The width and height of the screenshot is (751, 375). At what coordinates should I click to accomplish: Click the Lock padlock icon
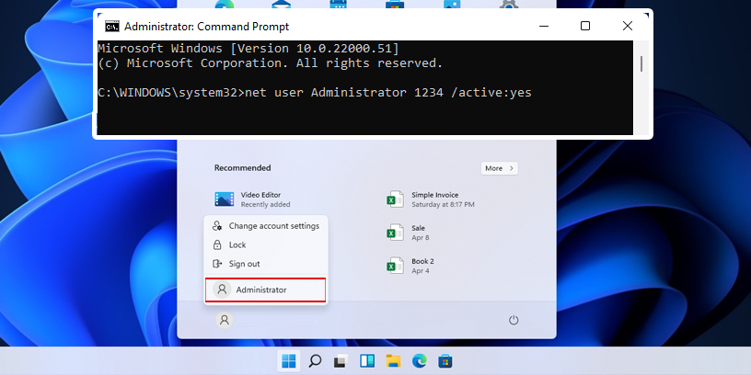pyautogui.click(x=217, y=244)
